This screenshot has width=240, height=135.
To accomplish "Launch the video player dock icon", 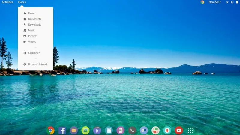I will 97,130.
